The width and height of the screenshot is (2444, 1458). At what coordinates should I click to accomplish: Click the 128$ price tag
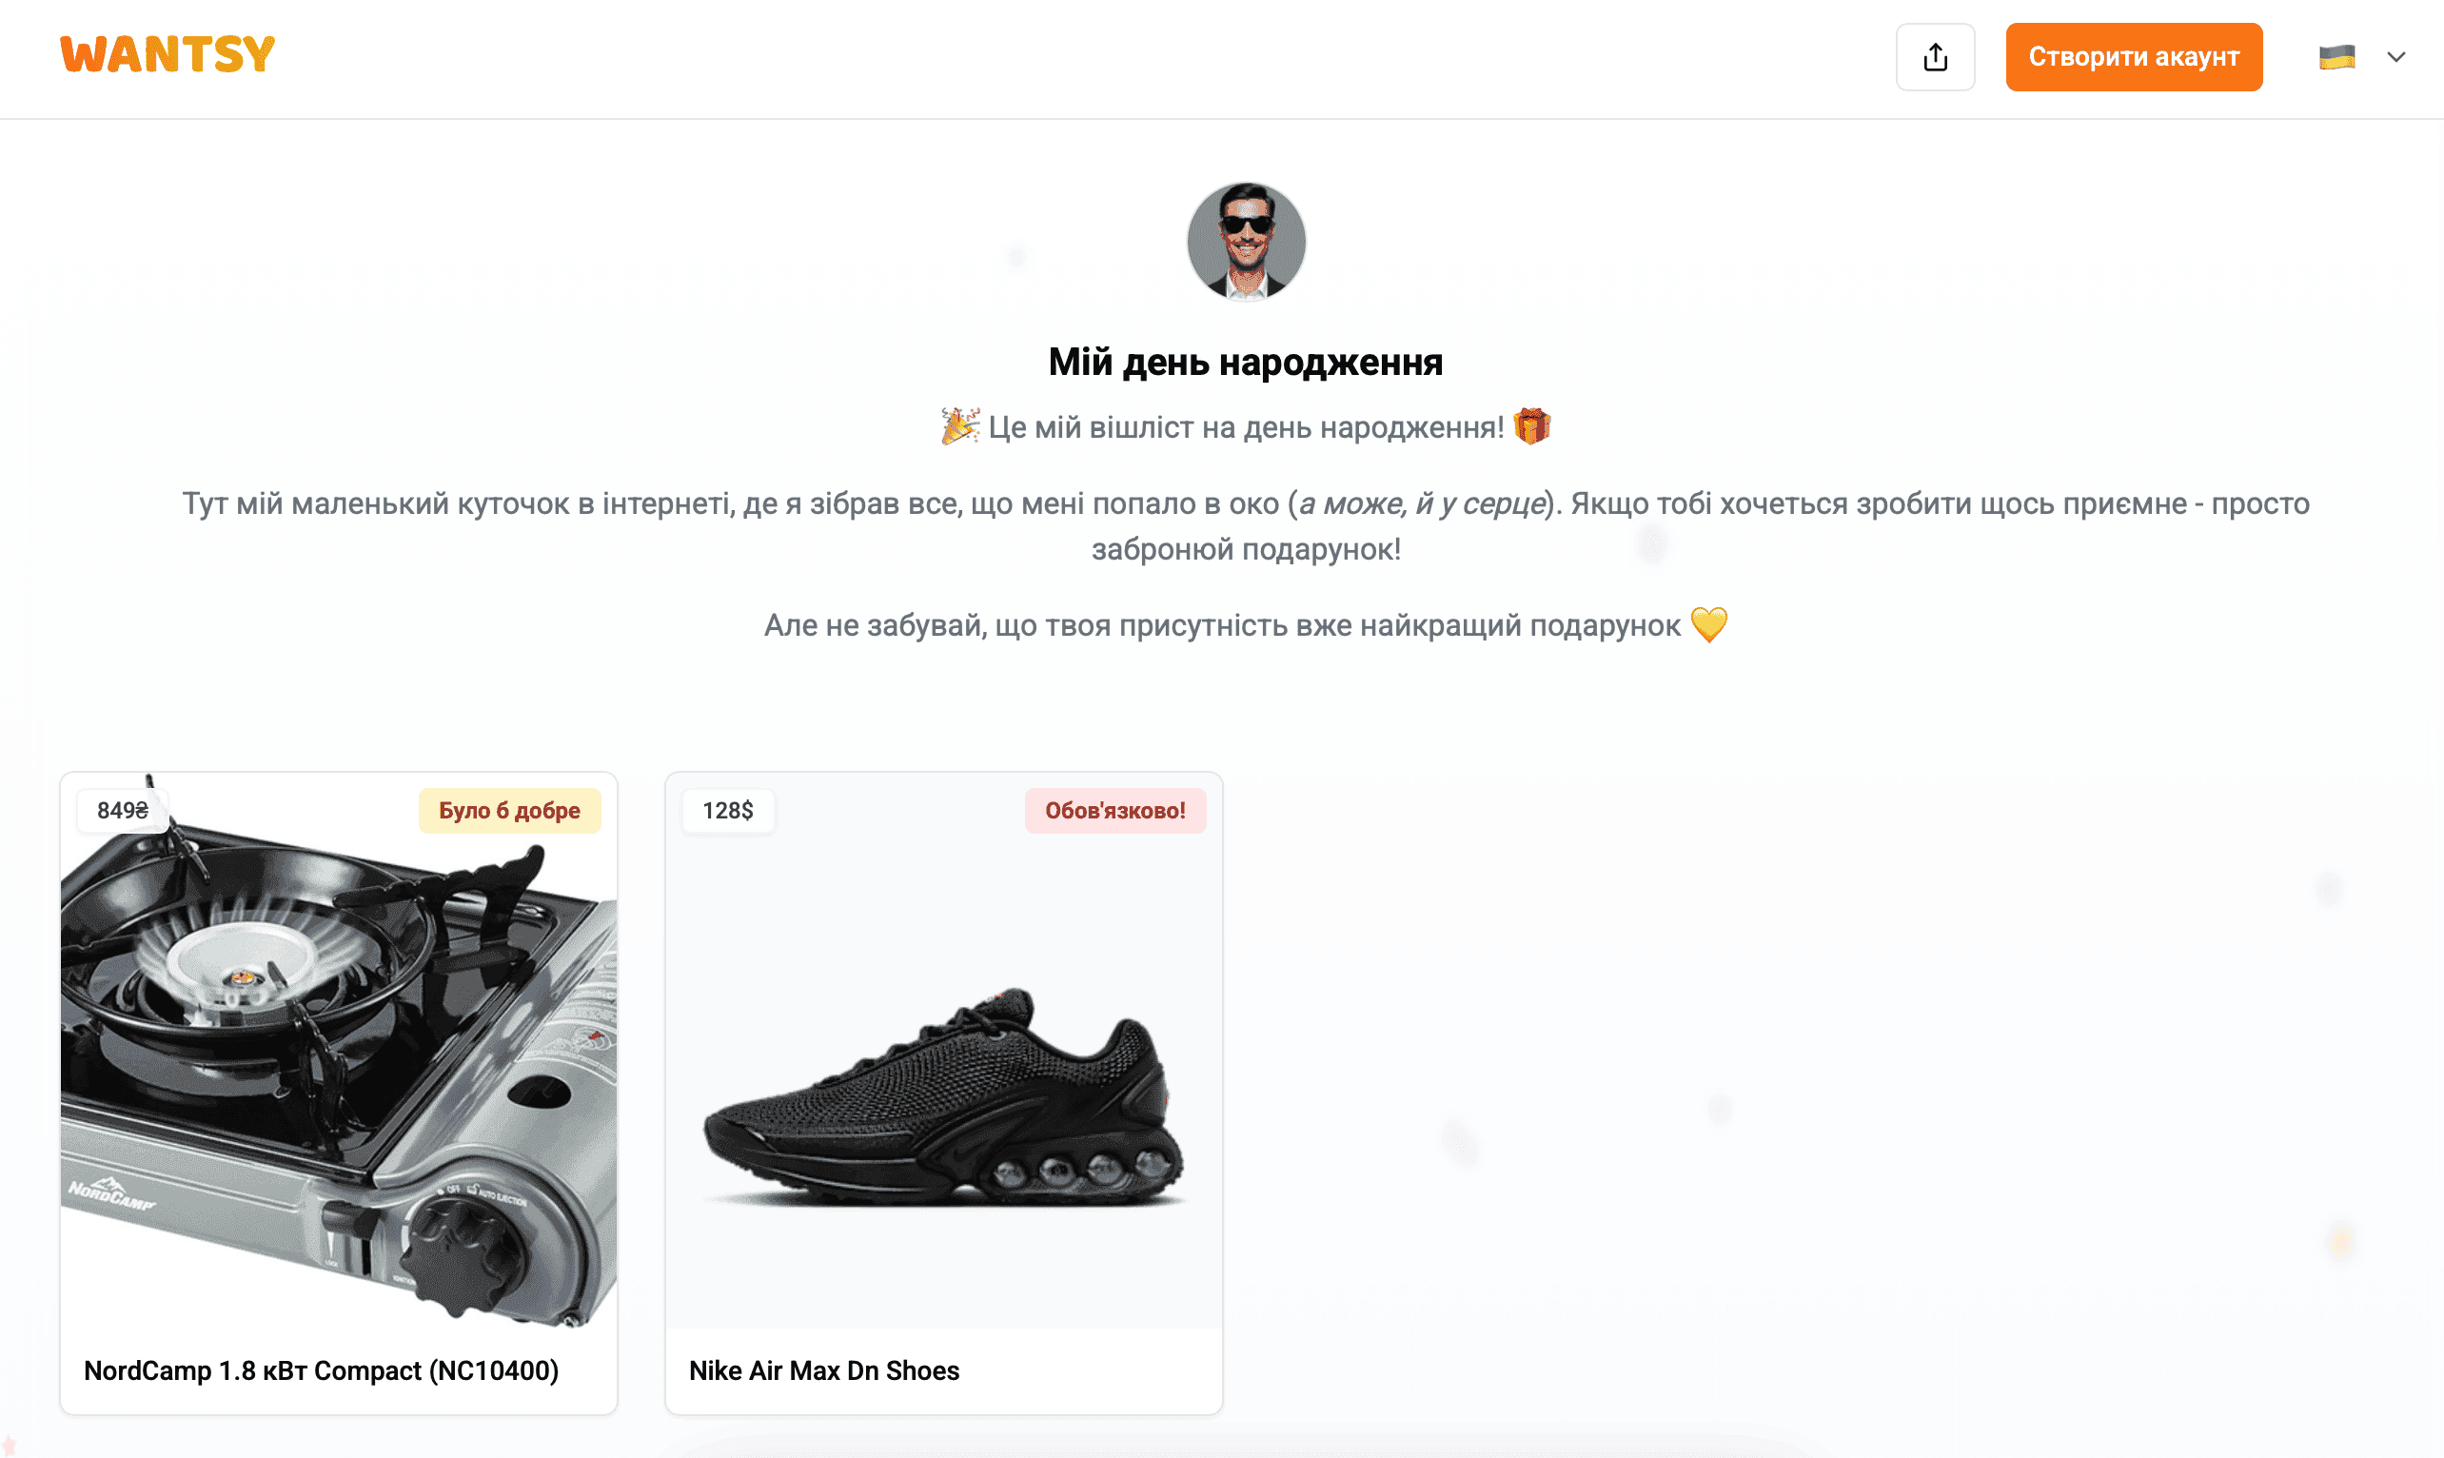pyautogui.click(x=728, y=811)
